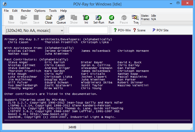The height and width of the screenshot is (132, 195).
Task: Click the name Timothy Wegner
Action: pos(21,88)
